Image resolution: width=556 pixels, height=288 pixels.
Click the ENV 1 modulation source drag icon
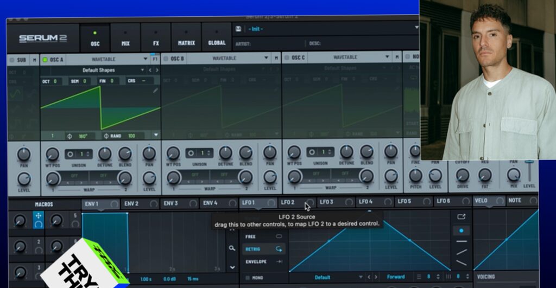pyautogui.click(x=114, y=204)
